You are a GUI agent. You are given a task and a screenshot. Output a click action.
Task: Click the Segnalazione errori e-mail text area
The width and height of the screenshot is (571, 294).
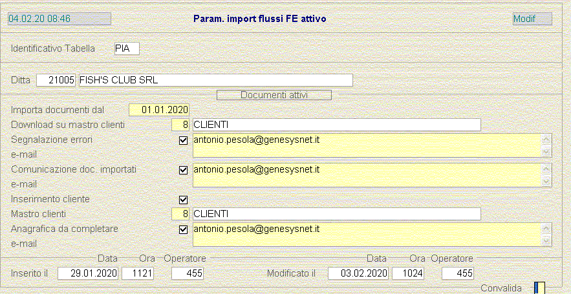point(366,145)
